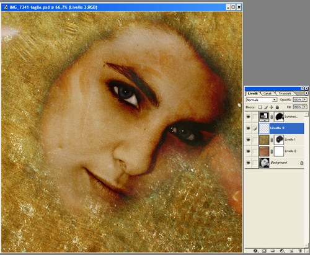The width and height of the screenshot is (310, 255).
Task: Lock layer position move icon
Action: coord(272,107)
